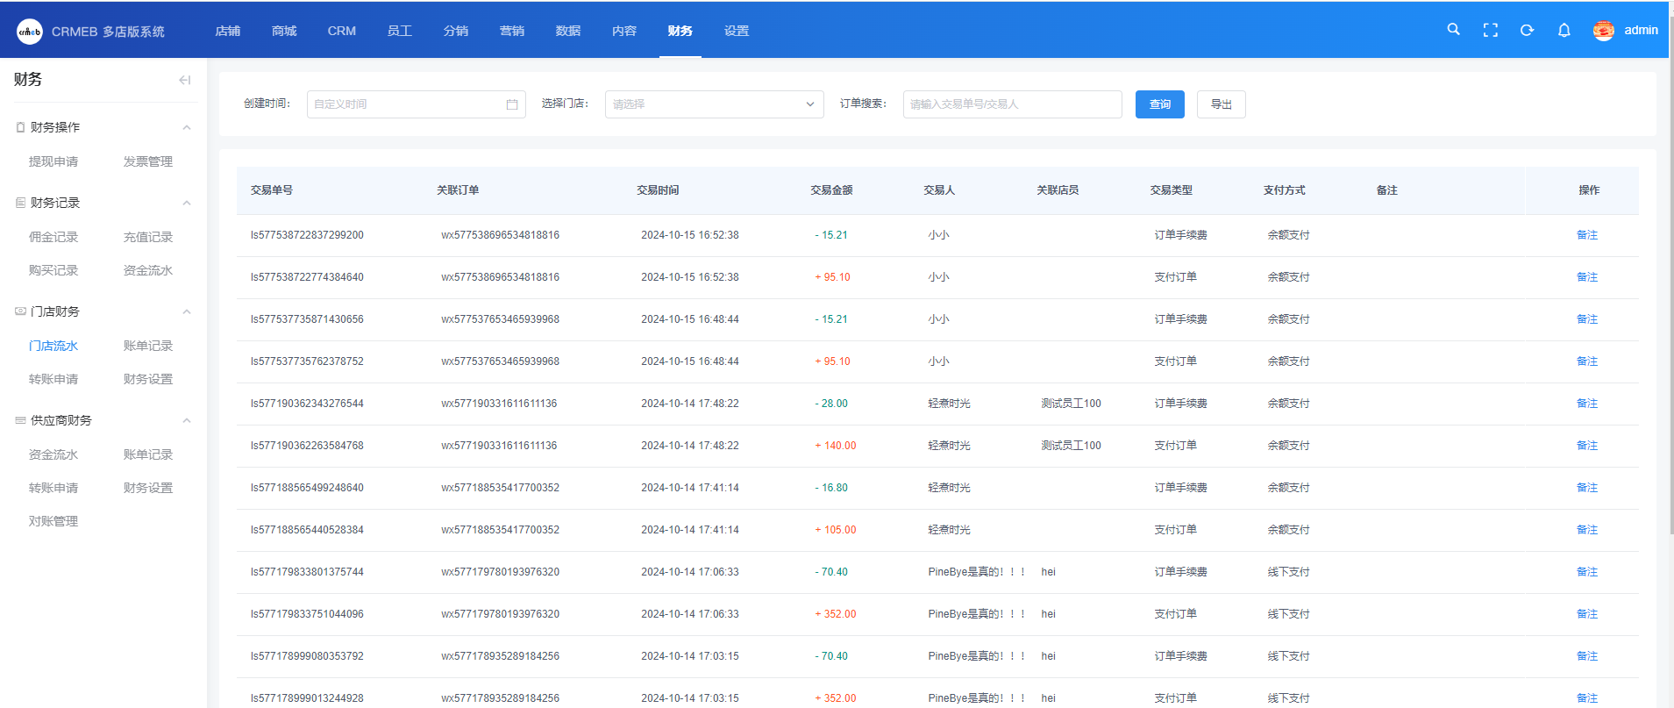Focus the 订单搜索 input field
Viewport: 1674px width, 708px height.
[x=1012, y=104]
